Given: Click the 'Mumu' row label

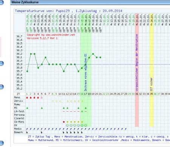Looking at the screenshot, I should coord(17,104).
